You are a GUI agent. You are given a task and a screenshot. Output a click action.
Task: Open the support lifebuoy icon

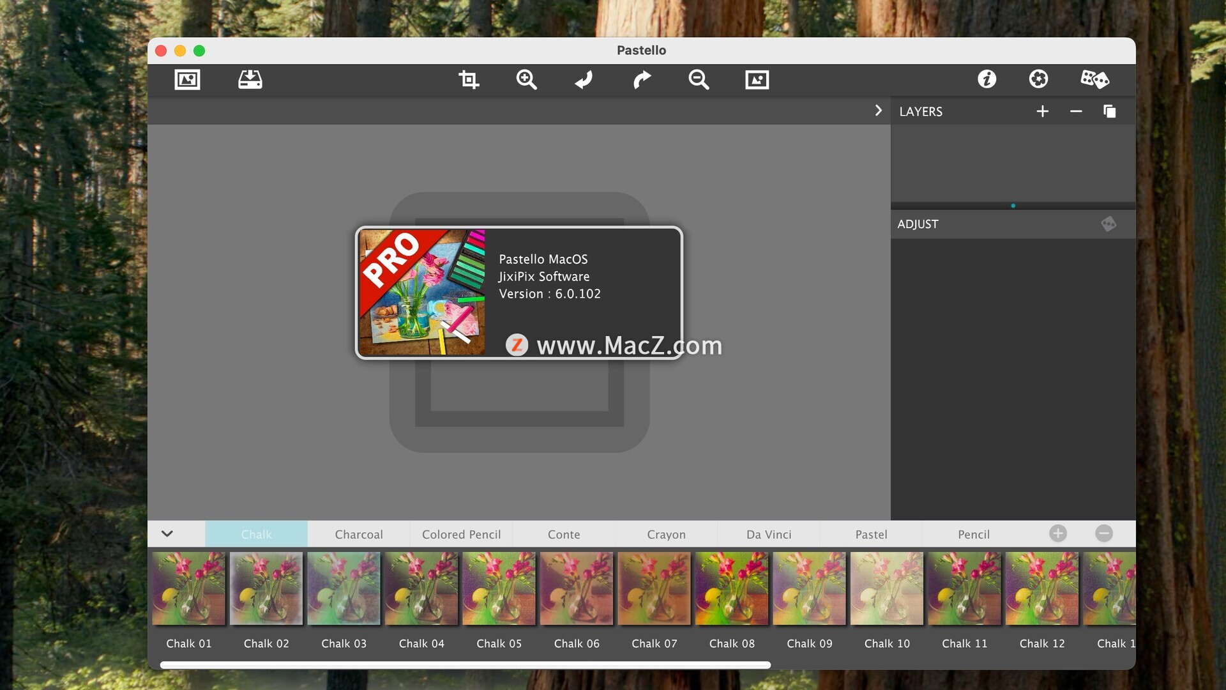1038,79
